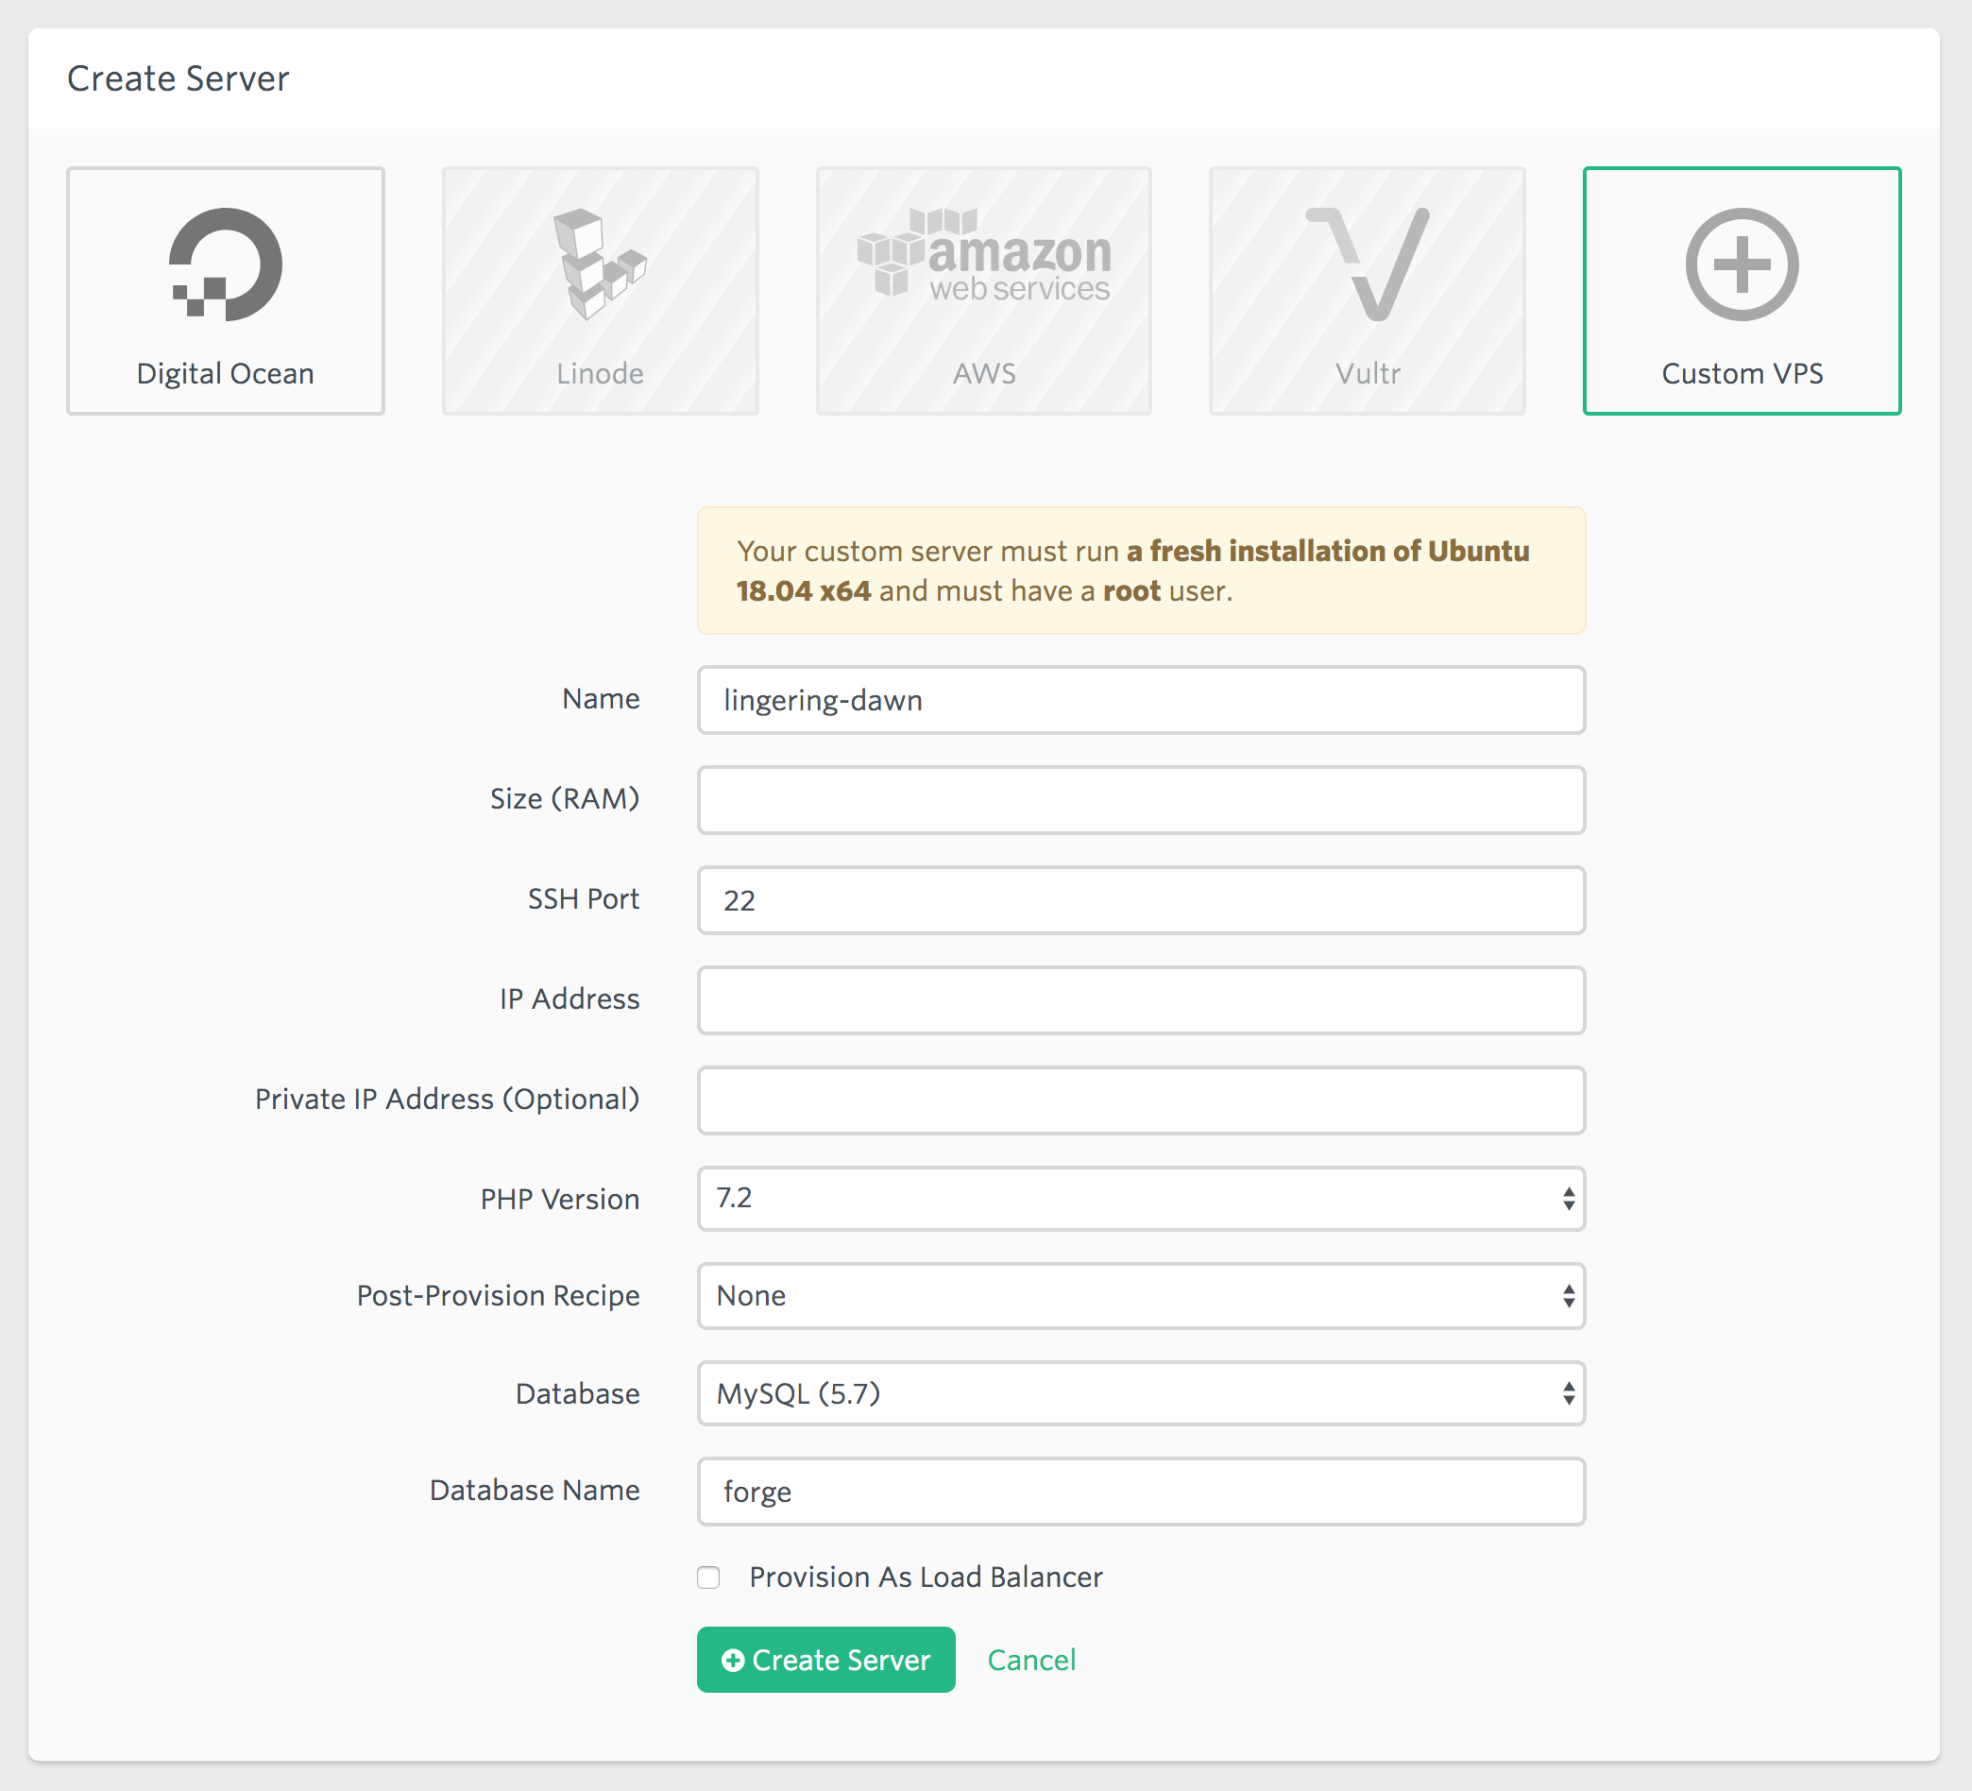Focus the Size (RAM) field
The image size is (1972, 1791).
[1141, 800]
